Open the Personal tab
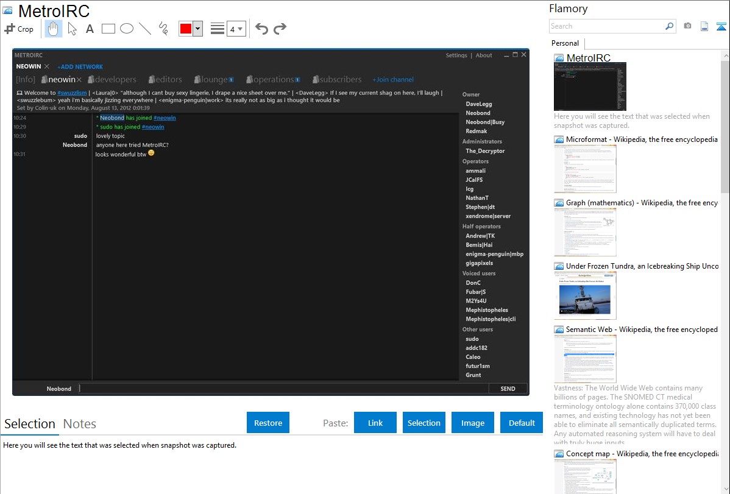 pyautogui.click(x=565, y=43)
